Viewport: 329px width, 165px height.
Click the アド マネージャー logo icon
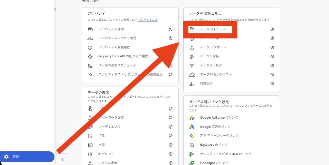click(x=192, y=136)
